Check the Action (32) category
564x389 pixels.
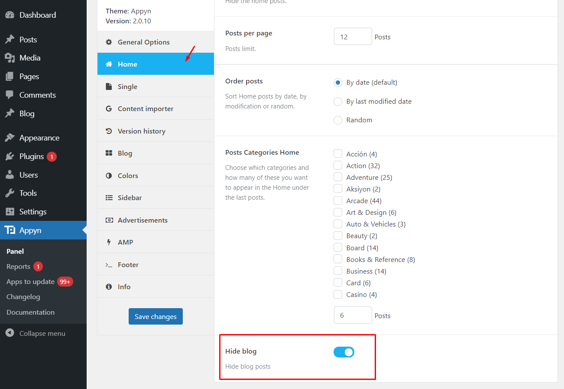pyautogui.click(x=338, y=165)
